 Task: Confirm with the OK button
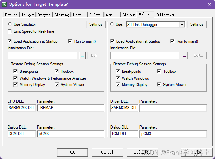pos(72,152)
